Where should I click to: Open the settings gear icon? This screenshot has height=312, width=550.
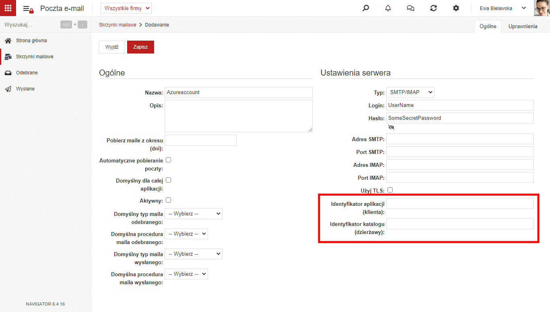[x=456, y=8]
